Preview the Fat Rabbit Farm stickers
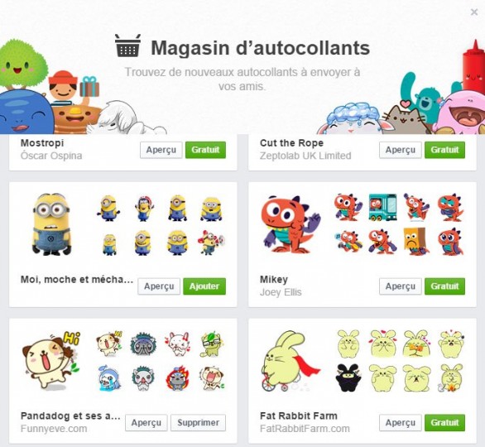This screenshot has height=447, width=485. [x=401, y=422]
